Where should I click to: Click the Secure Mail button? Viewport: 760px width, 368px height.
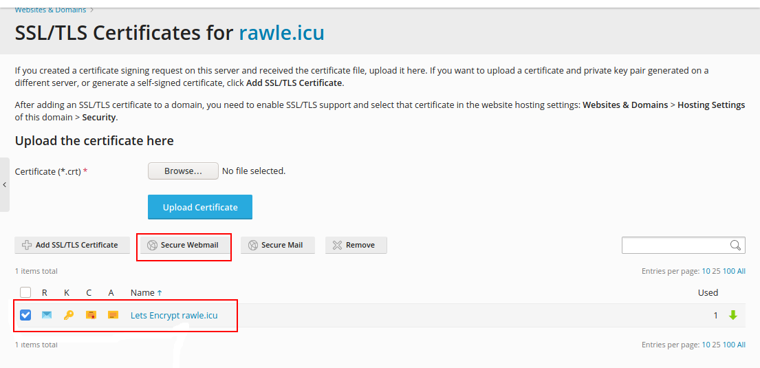point(278,245)
